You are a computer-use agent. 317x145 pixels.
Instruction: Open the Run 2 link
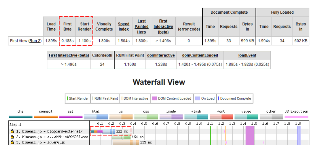(x=35, y=41)
